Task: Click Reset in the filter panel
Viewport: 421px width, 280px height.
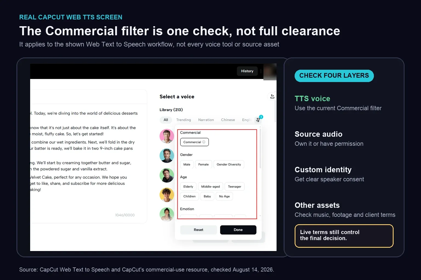Action: pyautogui.click(x=198, y=230)
